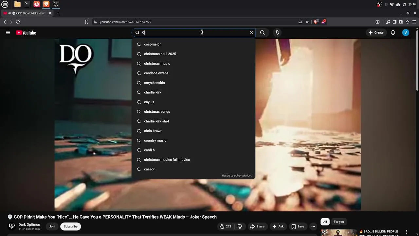Click the Dark Optimus channel avatar

(x=12, y=226)
